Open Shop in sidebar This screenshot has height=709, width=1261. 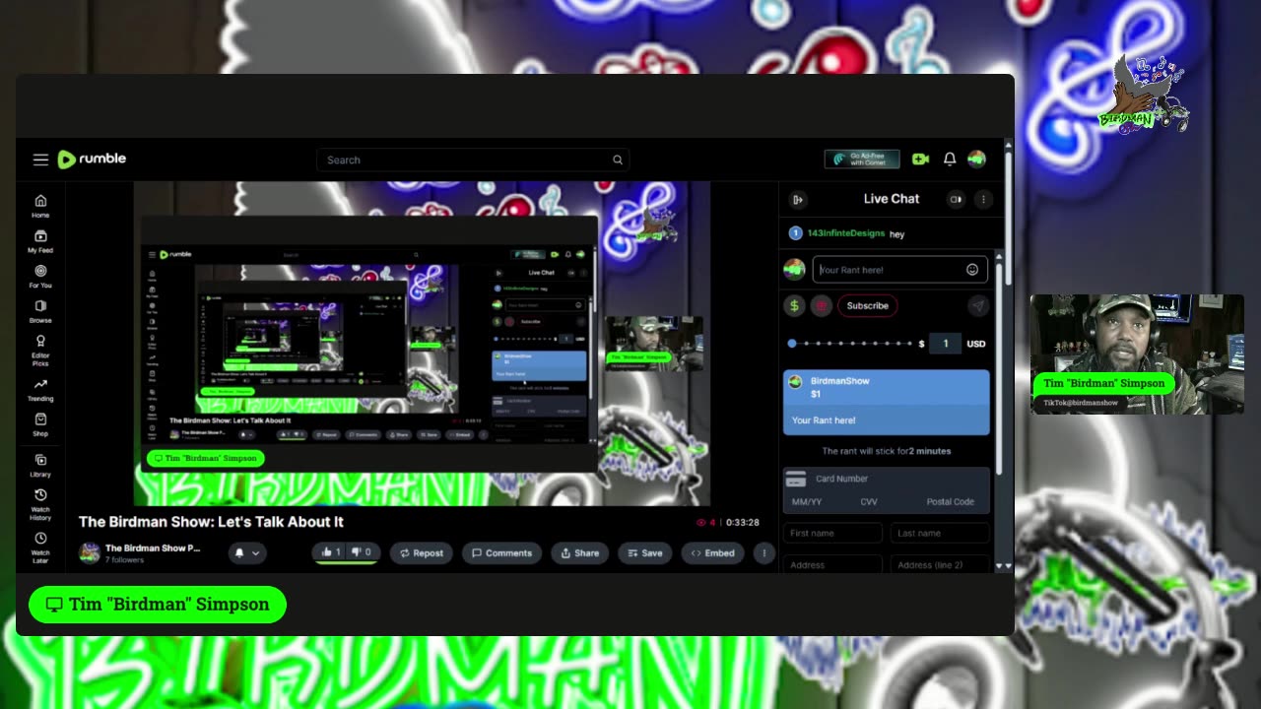[40, 424]
